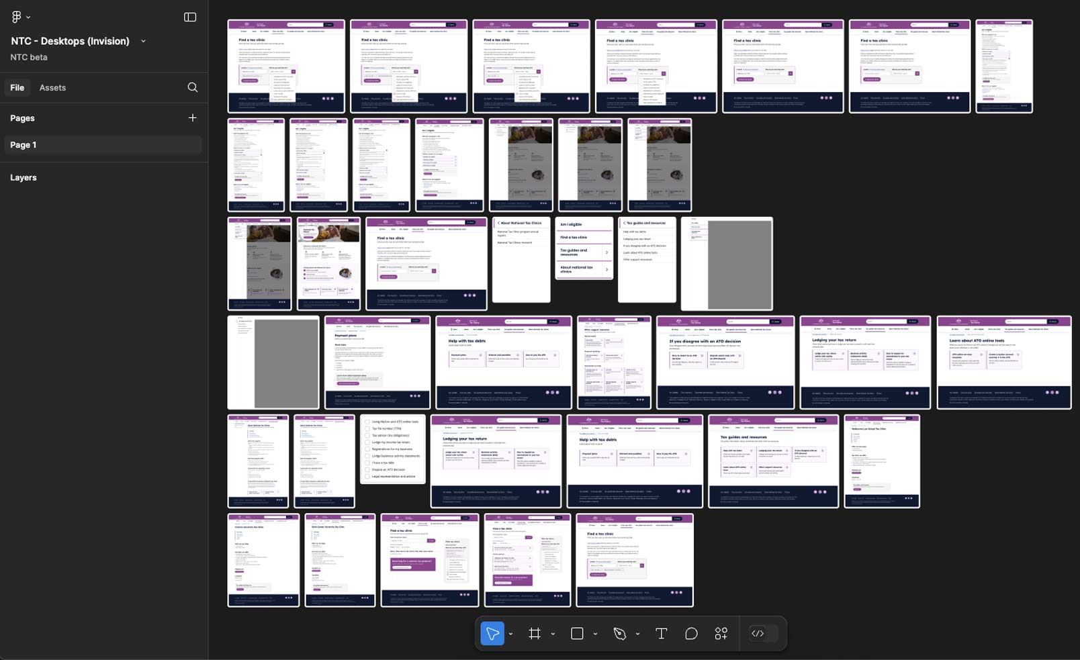Activate the Comment tool

click(691, 633)
